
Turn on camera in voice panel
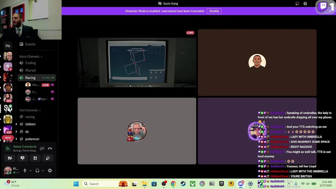[x=10, y=158]
